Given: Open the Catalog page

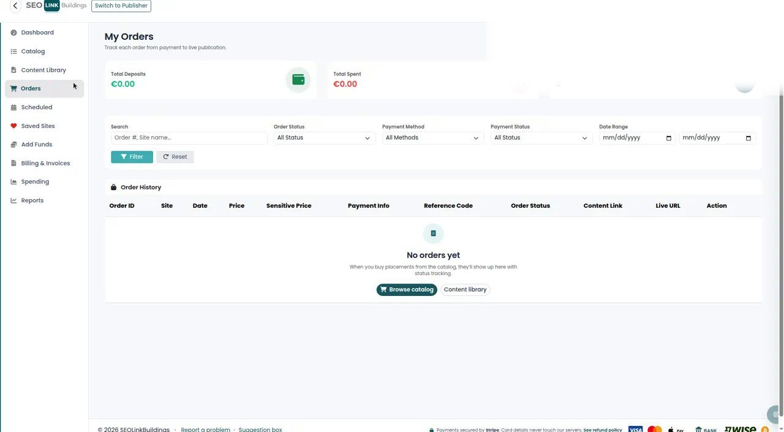Looking at the screenshot, I should pos(33,51).
